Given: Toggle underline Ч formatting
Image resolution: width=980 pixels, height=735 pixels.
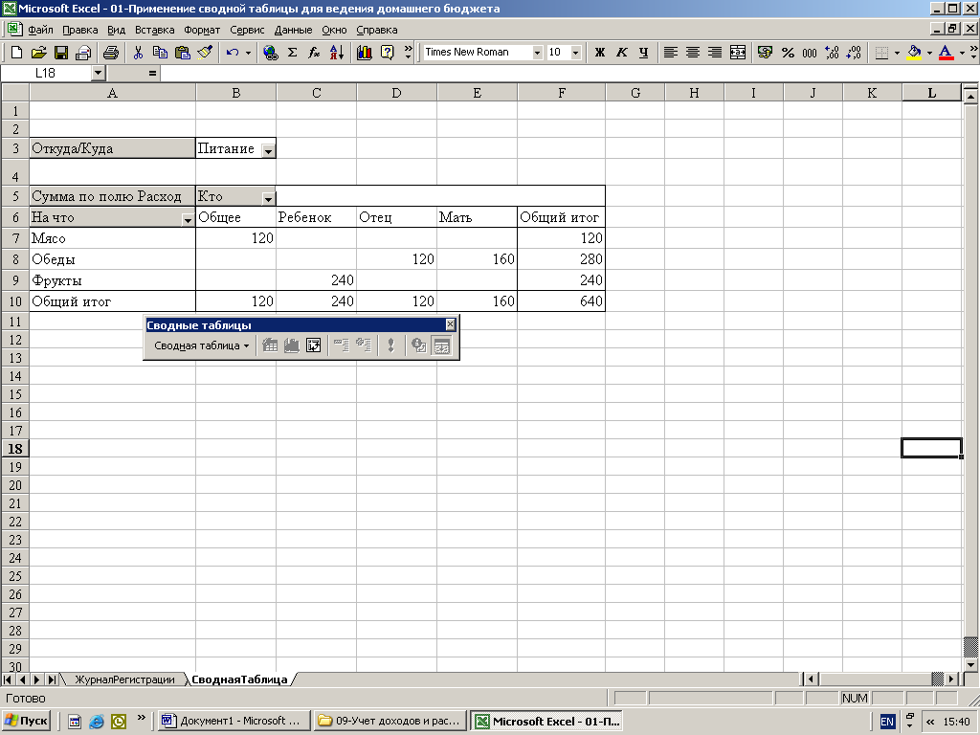Looking at the screenshot, I should 643,53.
